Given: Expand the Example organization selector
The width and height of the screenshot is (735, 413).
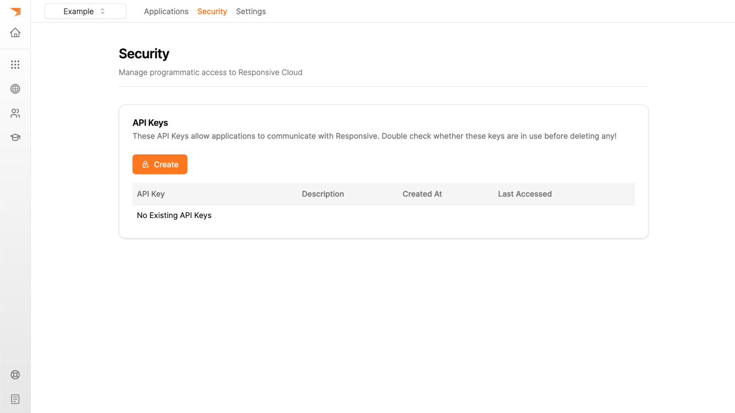Looking at the screenshot, I should [x=85, y=12].
